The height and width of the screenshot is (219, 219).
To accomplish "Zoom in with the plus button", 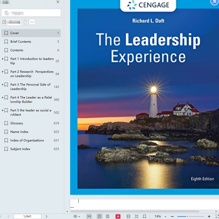I will 209,216.
